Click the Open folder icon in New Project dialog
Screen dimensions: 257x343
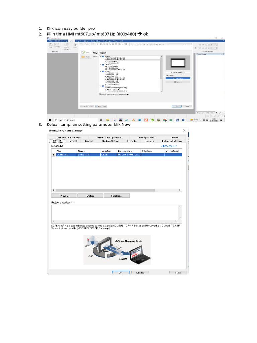pos(83,56)
